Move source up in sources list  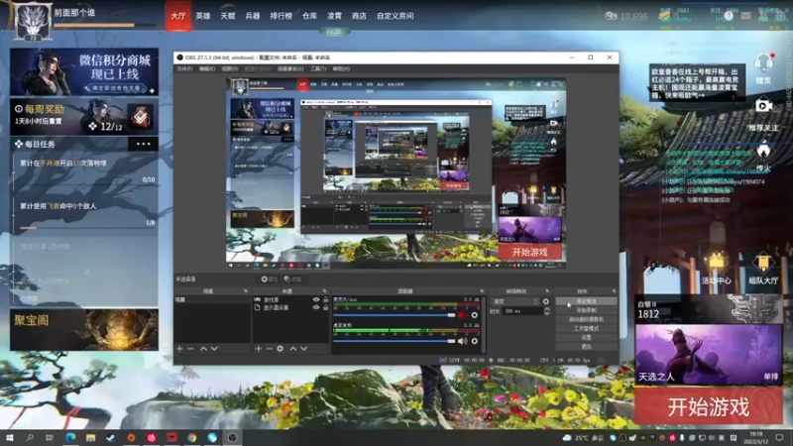[x=292, y=349]
